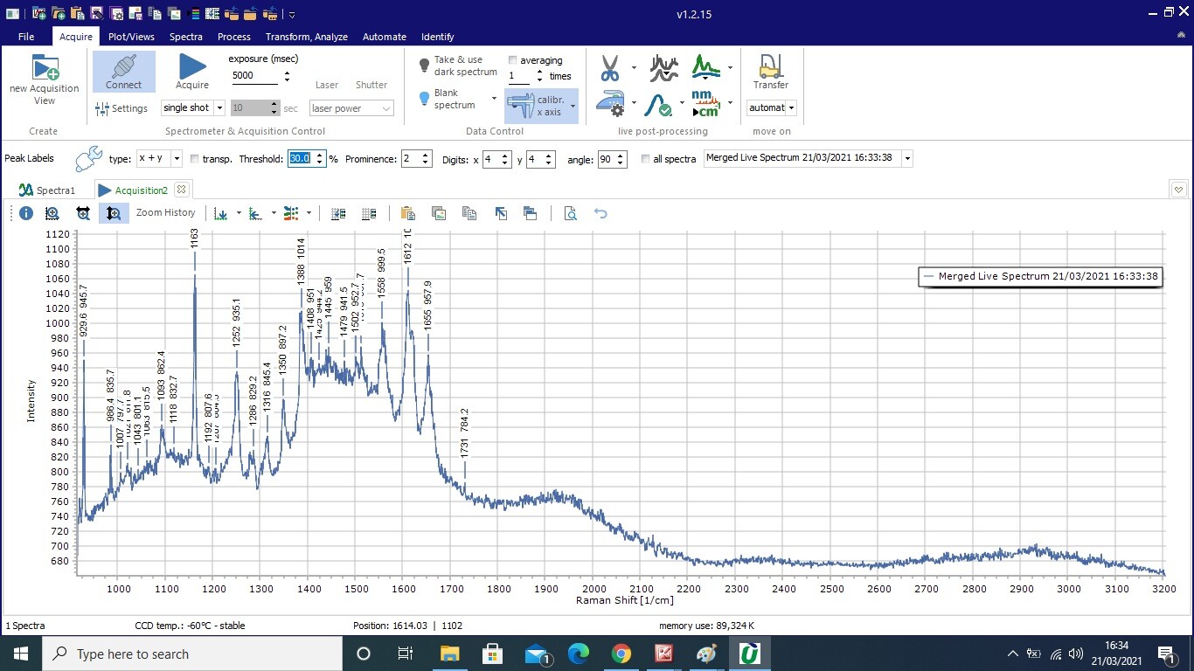This screenshot has height=671, width=1194.
Task: Click the peak curve with checkmark icon
Action: (658, 106)
